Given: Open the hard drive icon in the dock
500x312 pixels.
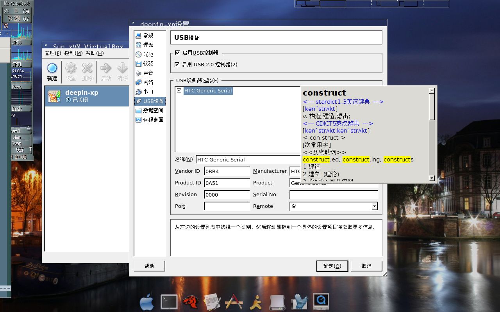Looking at the screenshot, I should point(278,302).
